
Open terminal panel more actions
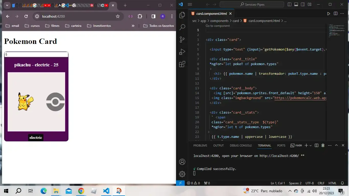(330, 145)
